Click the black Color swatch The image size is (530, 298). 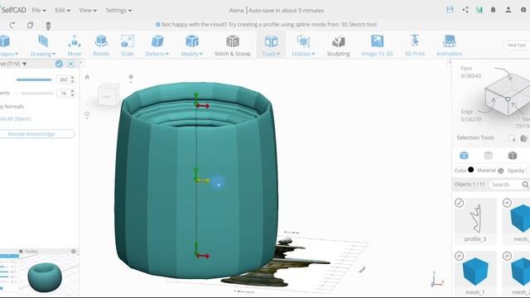click(x=471, y=170)
